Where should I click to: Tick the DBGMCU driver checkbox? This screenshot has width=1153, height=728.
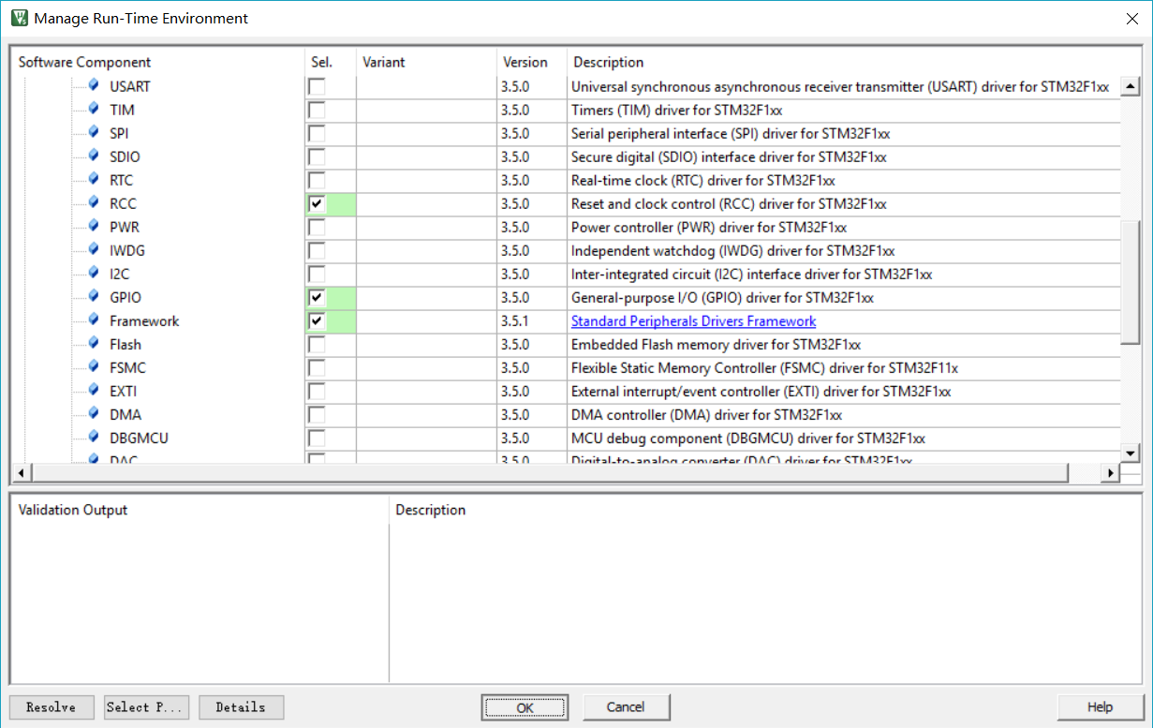coord(317,438)
